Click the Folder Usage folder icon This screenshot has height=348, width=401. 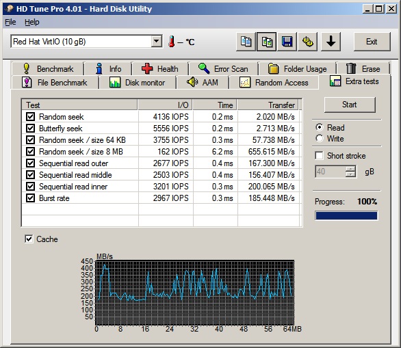[x=273, y=69]
